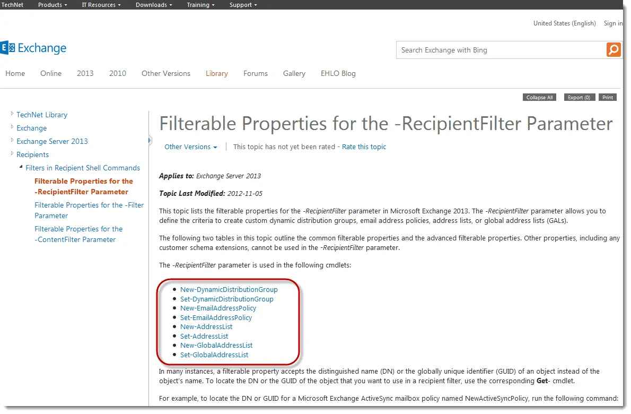631x414 pixels.
Task: Open the Other Versions dropdown under the title
Action: tap(191, 147)
